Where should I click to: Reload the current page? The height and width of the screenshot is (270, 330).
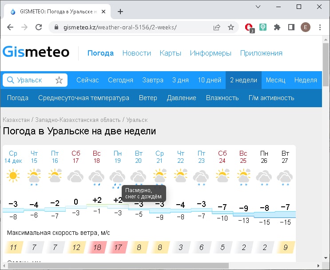pyautogui.click(x=39, y=27)
